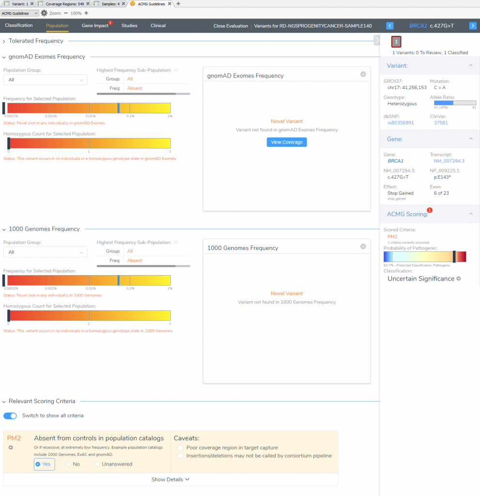Open the settings gear beside the zoom controls
This screenshot has width=480, height=496.
[x=44, y=13]
